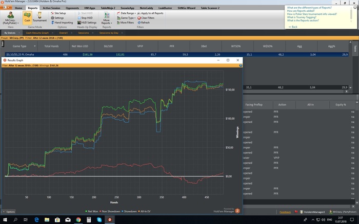This screenshot has width=359, height=224.
Task: Switch to the Active Session ribbon tab
Action: (x=51, y=8)
